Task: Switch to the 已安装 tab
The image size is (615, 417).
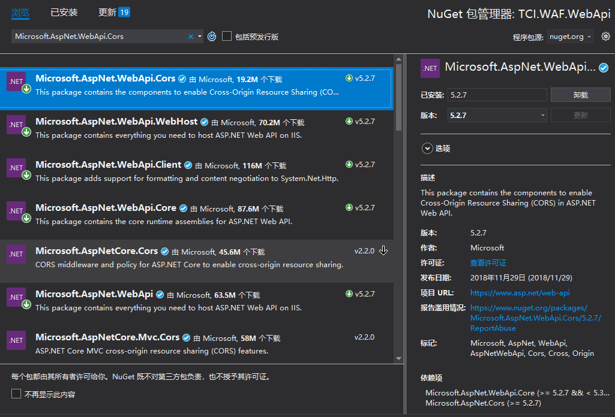Action: [64, 11]
